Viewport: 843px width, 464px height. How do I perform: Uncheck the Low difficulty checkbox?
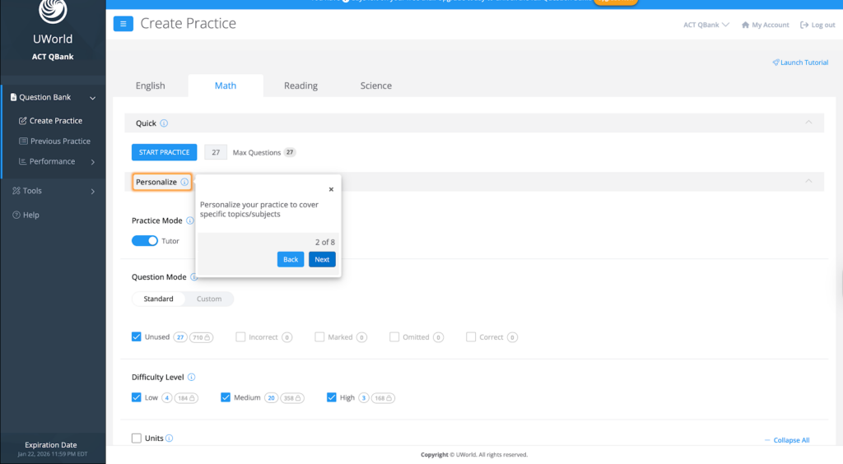[137, 397]
